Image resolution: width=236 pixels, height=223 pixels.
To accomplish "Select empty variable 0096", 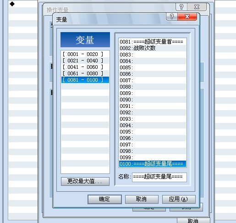I will point(153,138).
